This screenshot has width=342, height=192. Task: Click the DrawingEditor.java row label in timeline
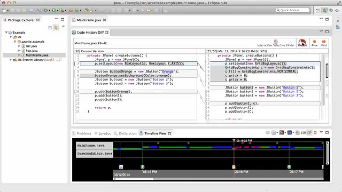[95, 154]
